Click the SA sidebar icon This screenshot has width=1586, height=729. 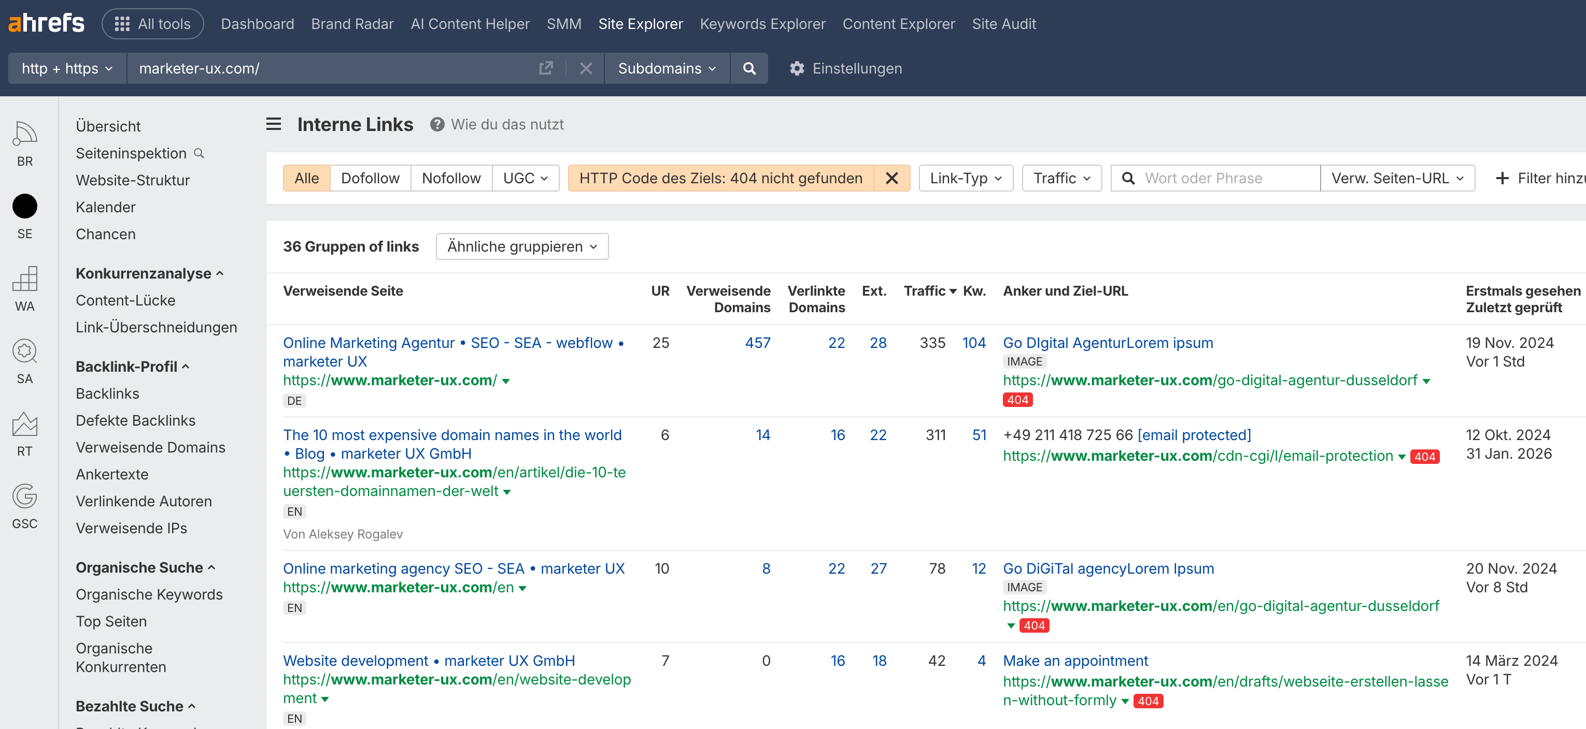tap(25, 351)
